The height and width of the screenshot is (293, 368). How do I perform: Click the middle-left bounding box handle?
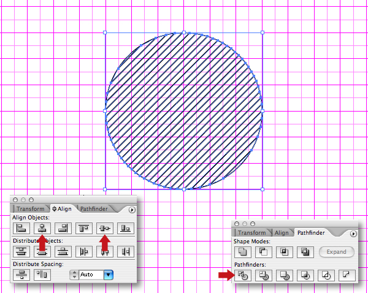pos(105,111)
